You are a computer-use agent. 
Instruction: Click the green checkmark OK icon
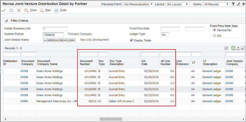tap(3, 11)
